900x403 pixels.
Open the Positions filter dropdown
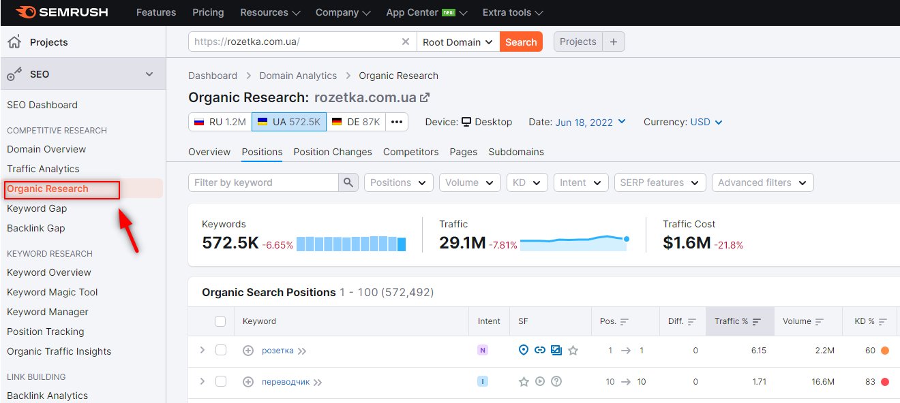pyautogui.click(x=399, y=182)
